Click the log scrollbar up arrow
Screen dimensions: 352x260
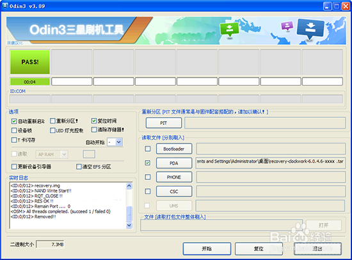[x=129, y=186]
